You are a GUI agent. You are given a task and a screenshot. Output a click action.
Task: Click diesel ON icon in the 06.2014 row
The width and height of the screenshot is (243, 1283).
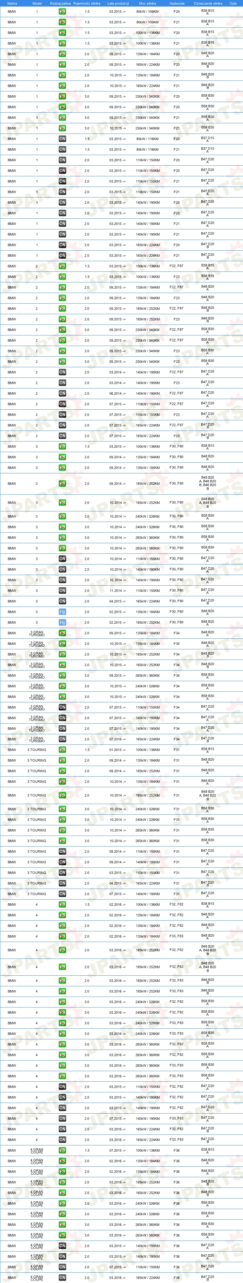(x=62, y=393)
